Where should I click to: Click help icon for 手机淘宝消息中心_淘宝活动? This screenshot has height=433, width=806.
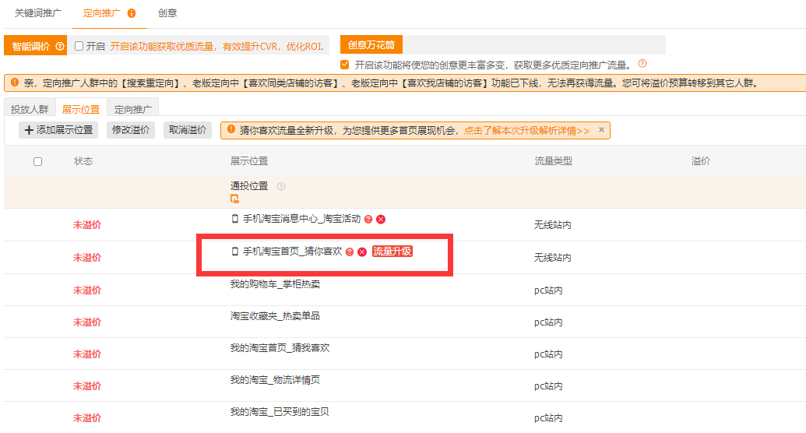tap(368, 220)
